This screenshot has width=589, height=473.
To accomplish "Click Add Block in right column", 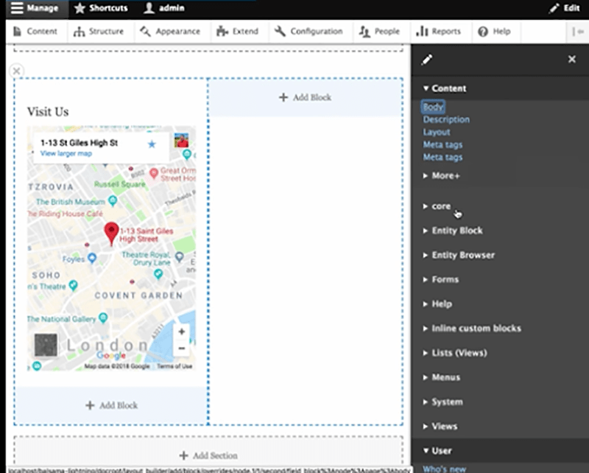I will tap(305, 97).
